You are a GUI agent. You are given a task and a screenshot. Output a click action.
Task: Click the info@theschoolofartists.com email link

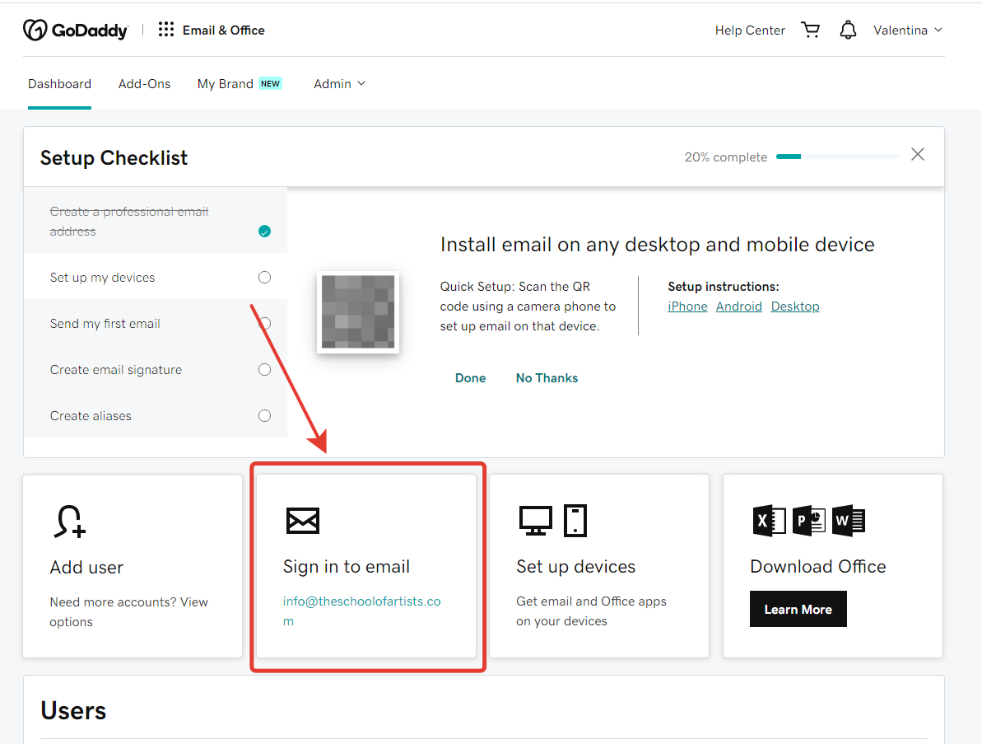(x=361, y=611)
